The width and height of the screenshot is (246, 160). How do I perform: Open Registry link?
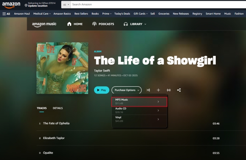click(197, 14)
